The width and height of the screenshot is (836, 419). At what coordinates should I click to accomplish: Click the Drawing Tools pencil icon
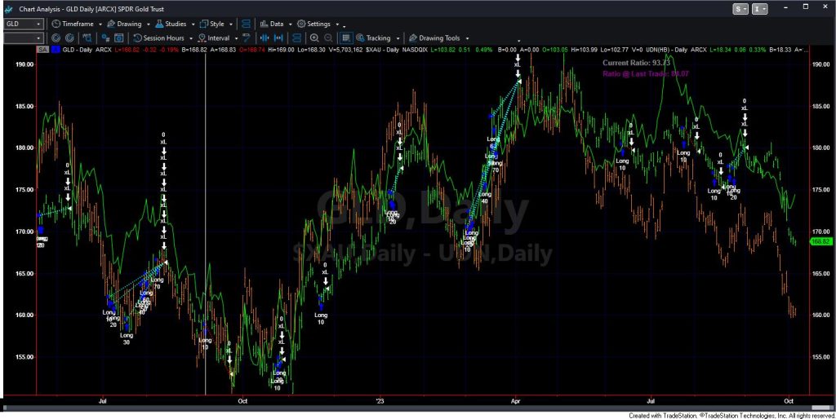click(x=412, y=38)
